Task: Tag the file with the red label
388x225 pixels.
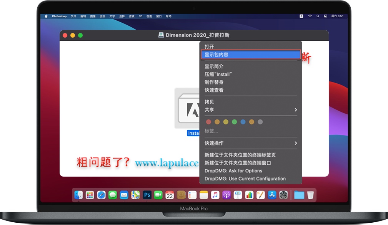Action: [x=208, y=122]
